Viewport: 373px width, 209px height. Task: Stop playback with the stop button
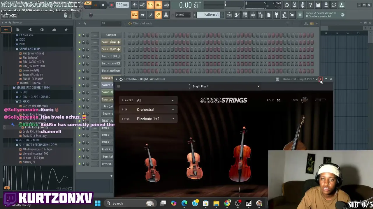coord(103,5)
